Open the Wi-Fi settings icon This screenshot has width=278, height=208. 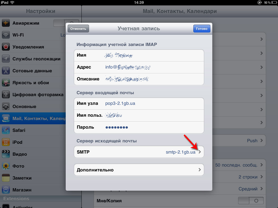pos(6,35)
